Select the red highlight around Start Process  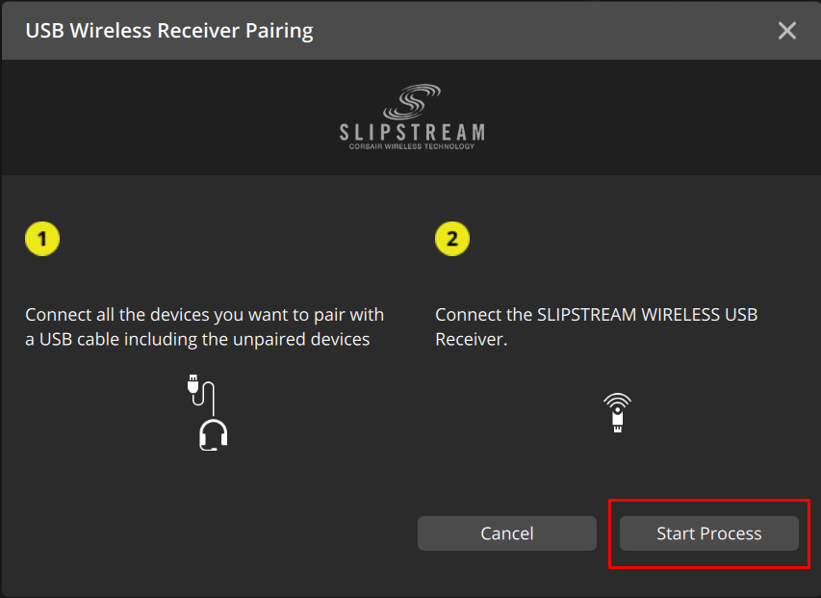(x=709, y=500)
